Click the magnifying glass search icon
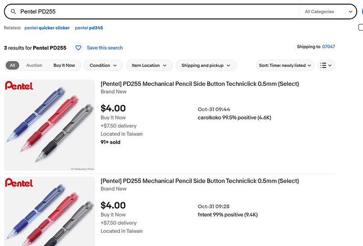This screenshot has height=246, width=363. pos(14,12)
